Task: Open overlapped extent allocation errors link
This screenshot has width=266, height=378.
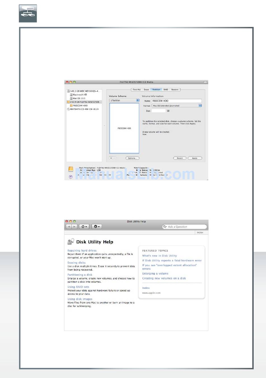Action: pos(169,267)
